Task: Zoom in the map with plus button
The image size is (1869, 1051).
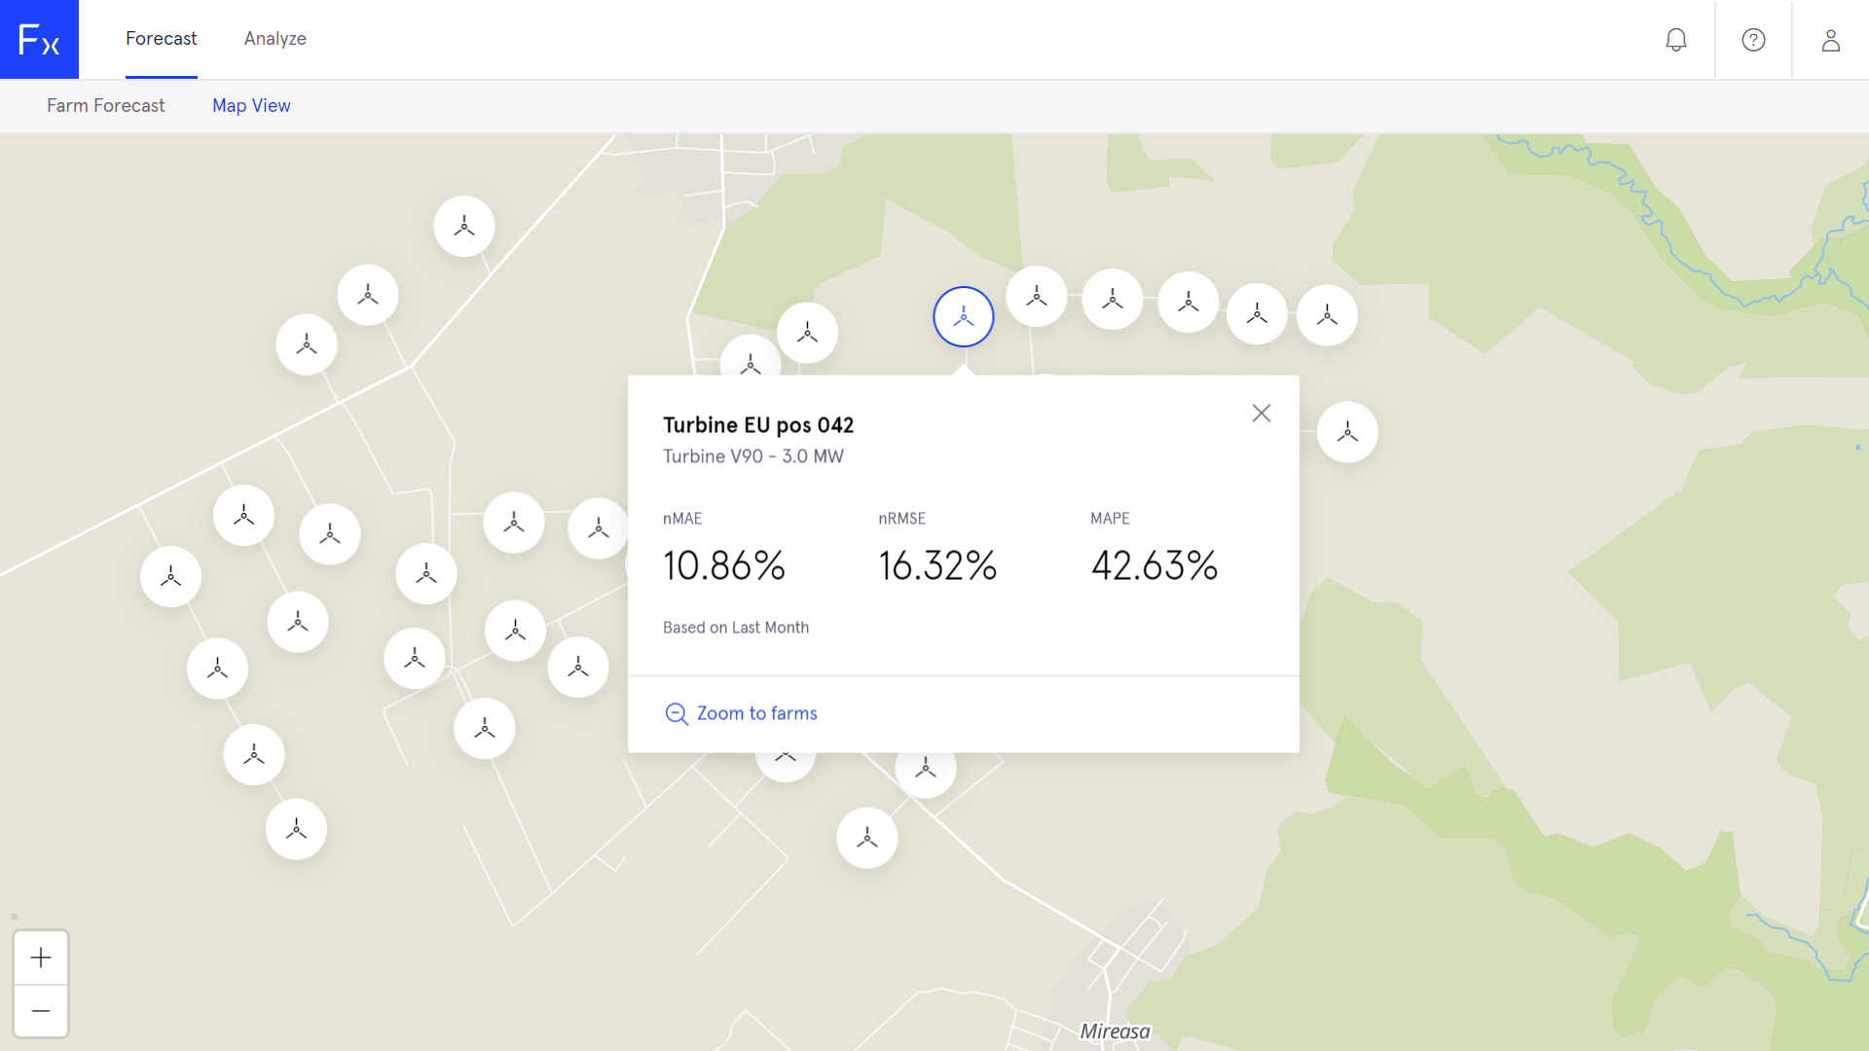Action: (41, 958)
